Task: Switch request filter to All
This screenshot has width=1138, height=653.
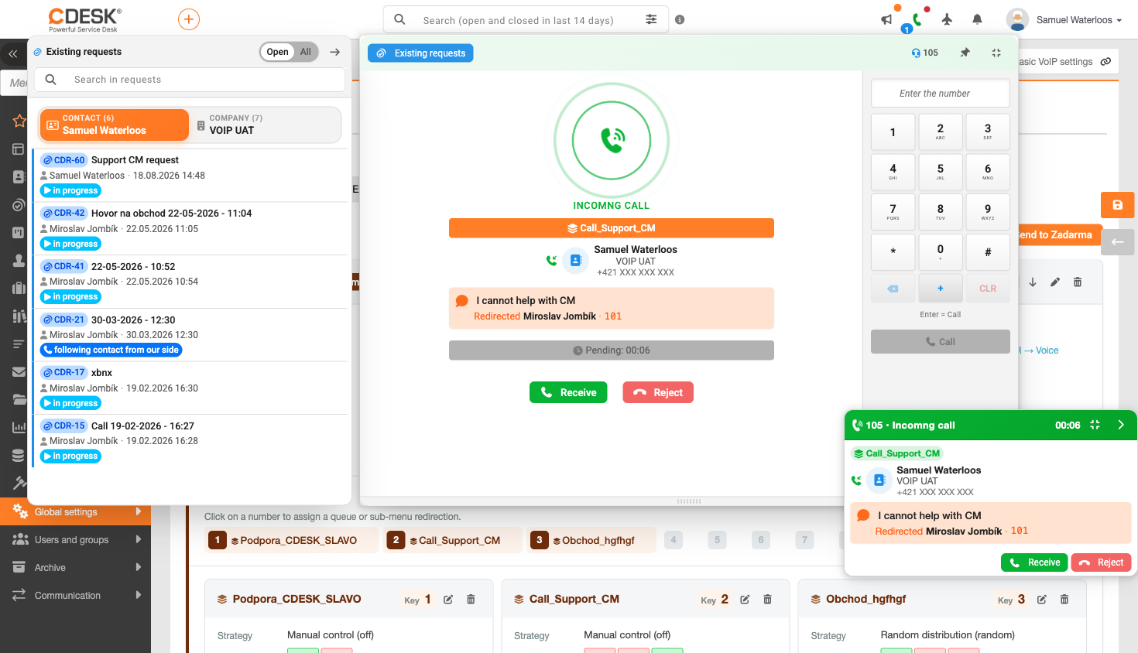Action: [306, 52]
